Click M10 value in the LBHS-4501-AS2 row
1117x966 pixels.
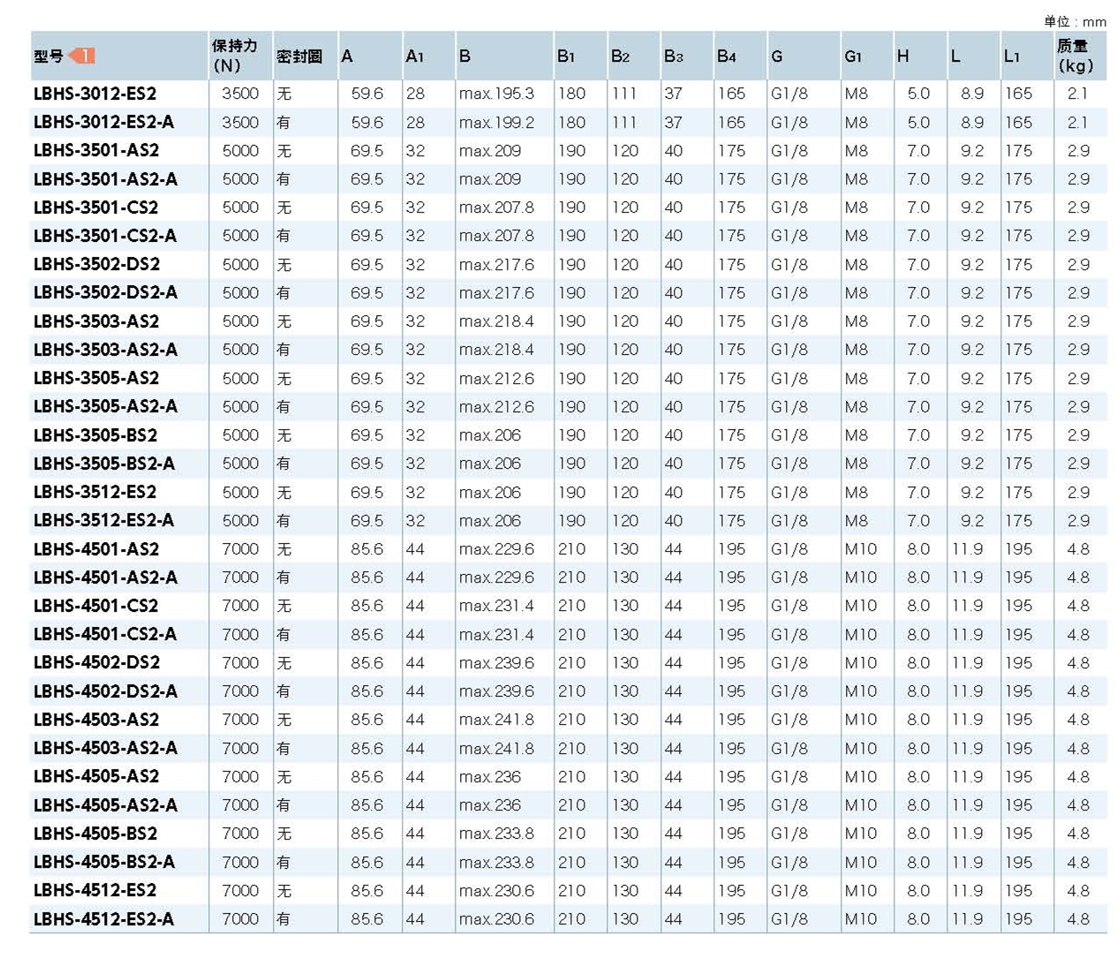click(861, 549)
